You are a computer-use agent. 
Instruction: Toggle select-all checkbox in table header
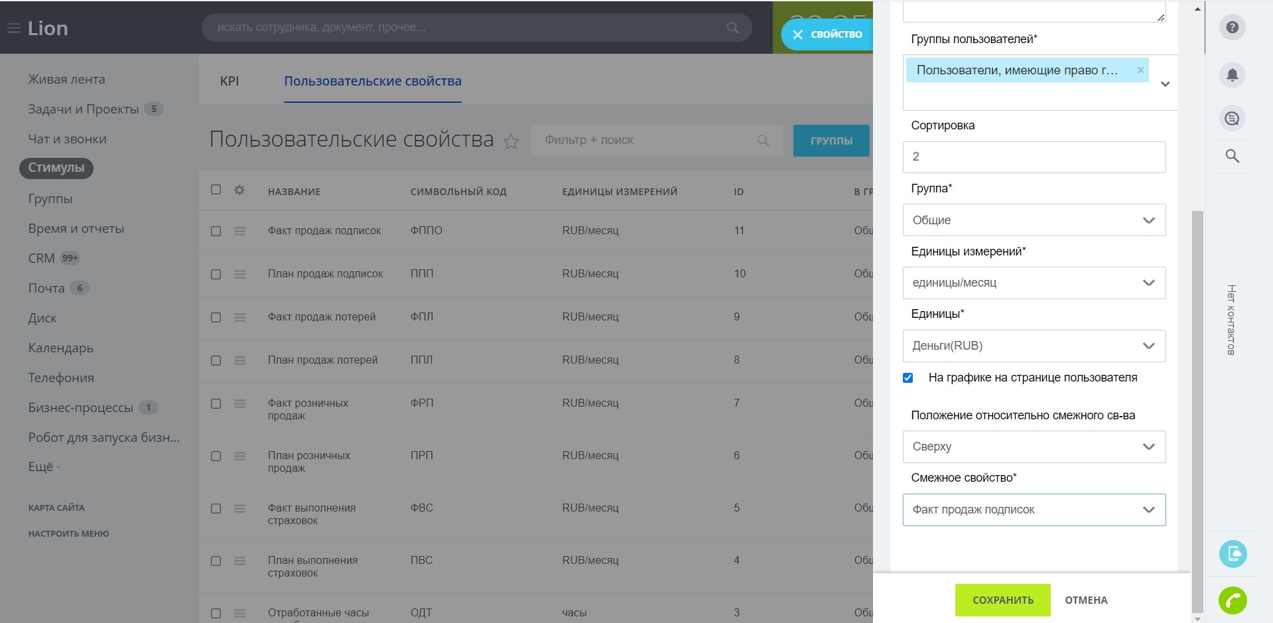click(x=216, y=190)
